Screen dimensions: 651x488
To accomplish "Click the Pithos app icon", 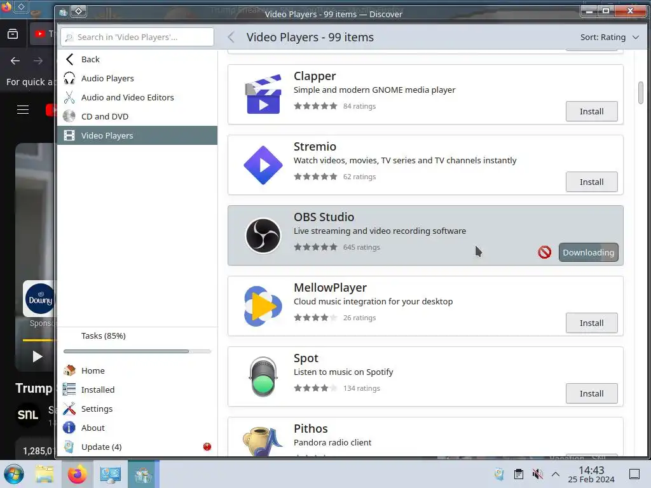I will point(263,441).
